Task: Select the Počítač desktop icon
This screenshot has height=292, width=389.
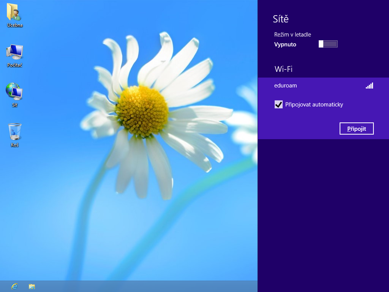Action: (x=15, y=56)
